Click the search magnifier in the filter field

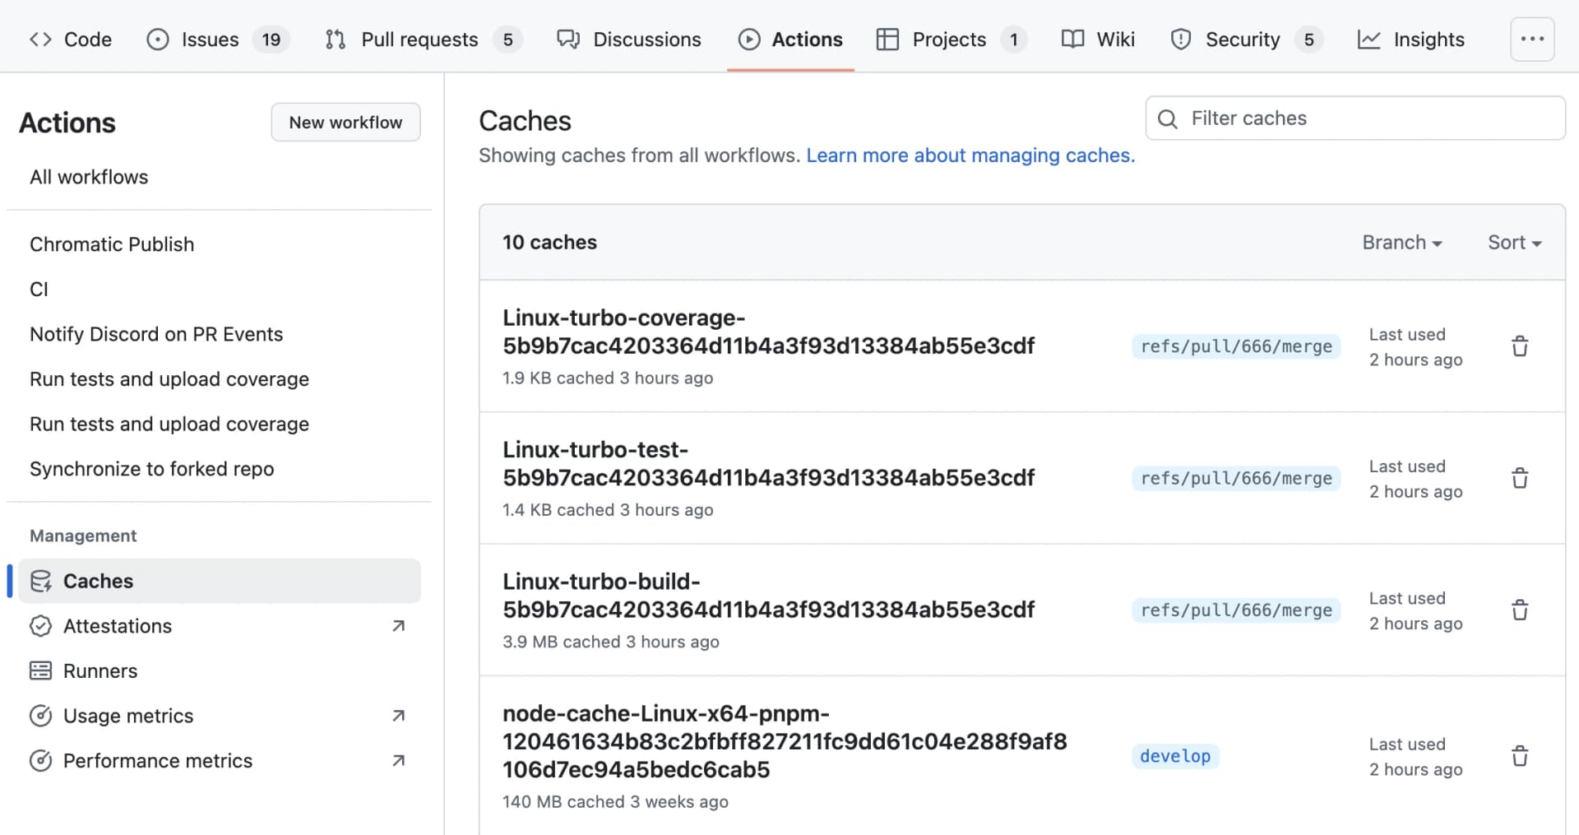click(x=1167, y=118)
